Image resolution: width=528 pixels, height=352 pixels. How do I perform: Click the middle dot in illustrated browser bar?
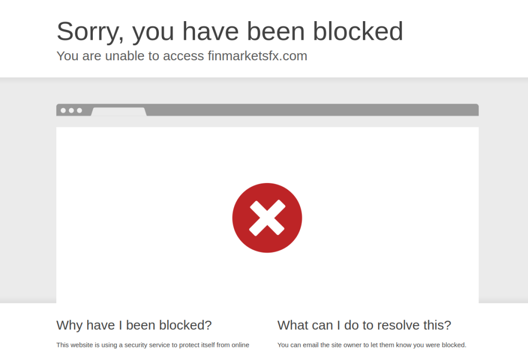pos(71,110)
